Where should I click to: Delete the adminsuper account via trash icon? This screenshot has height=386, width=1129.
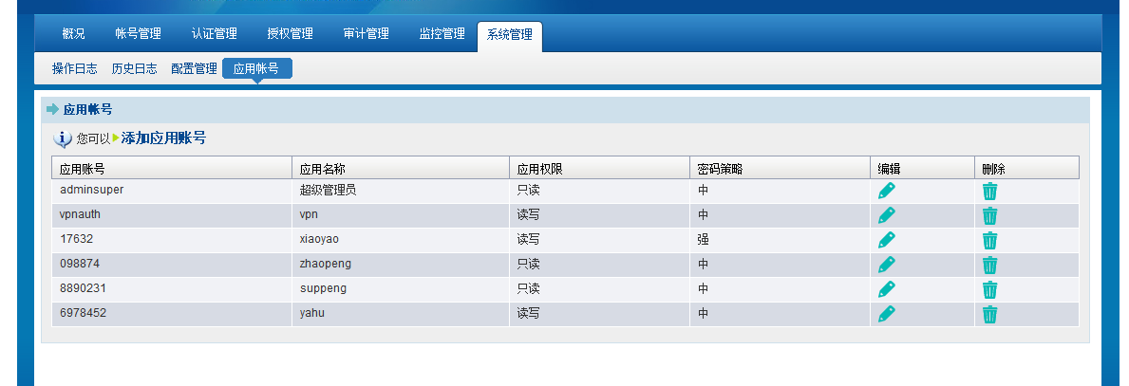[x=989, y=191]
